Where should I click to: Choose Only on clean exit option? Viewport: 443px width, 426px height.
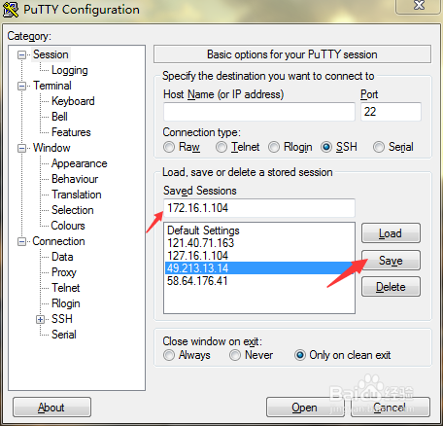tap(300, 355)
